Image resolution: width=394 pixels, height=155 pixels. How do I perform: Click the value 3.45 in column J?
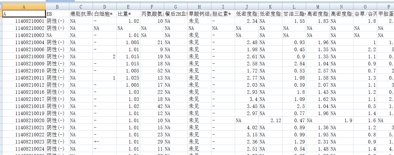(x=247, y=106)
